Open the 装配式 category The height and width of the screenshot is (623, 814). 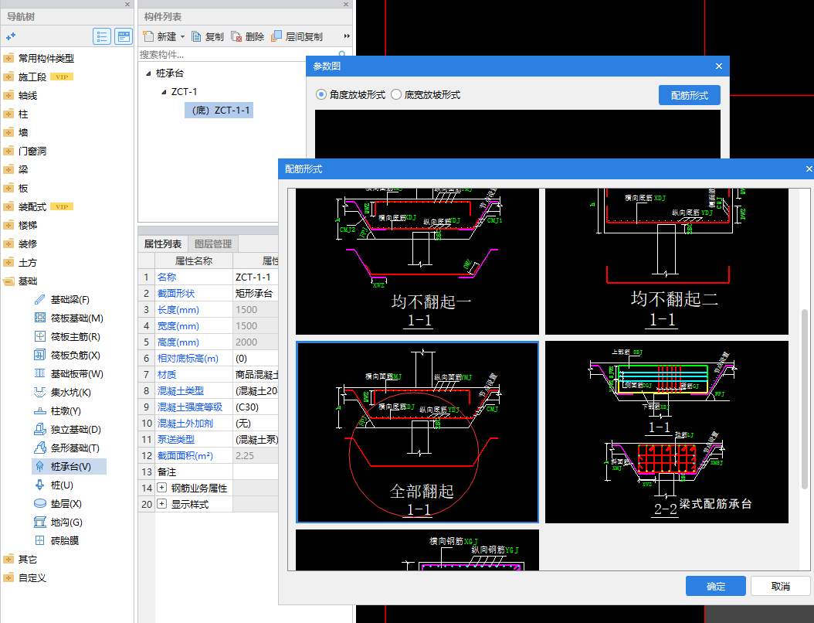pyautogui.click(x=32, y=207)
